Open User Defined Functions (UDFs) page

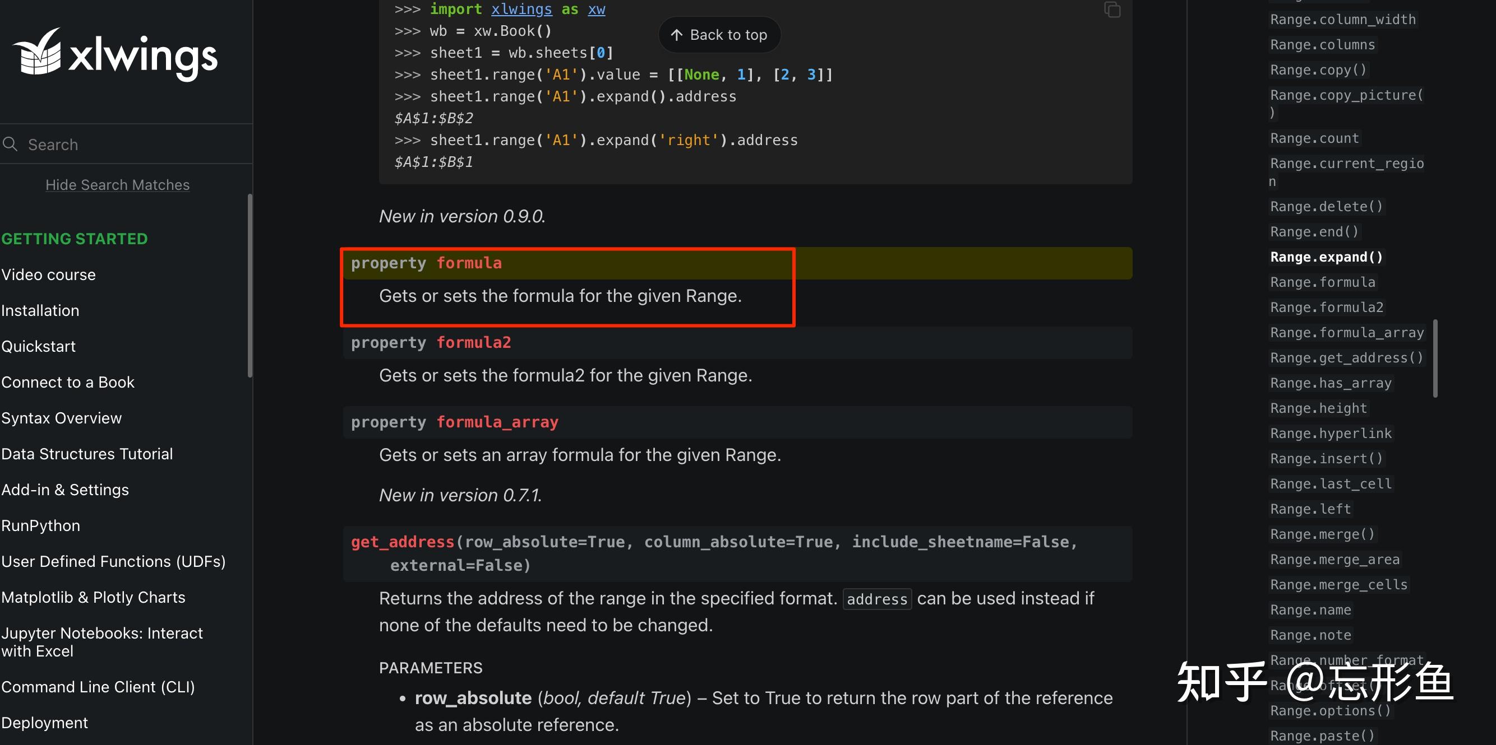pos(113,562)
